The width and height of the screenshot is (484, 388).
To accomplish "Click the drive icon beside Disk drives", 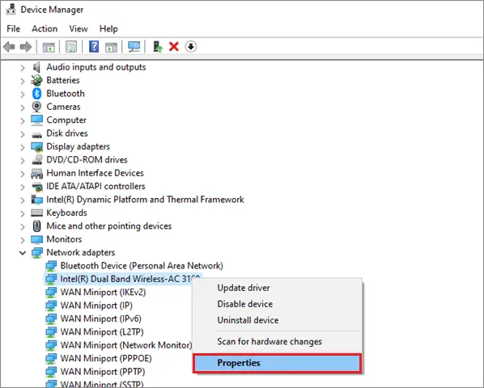I will [x=36, y=134].
